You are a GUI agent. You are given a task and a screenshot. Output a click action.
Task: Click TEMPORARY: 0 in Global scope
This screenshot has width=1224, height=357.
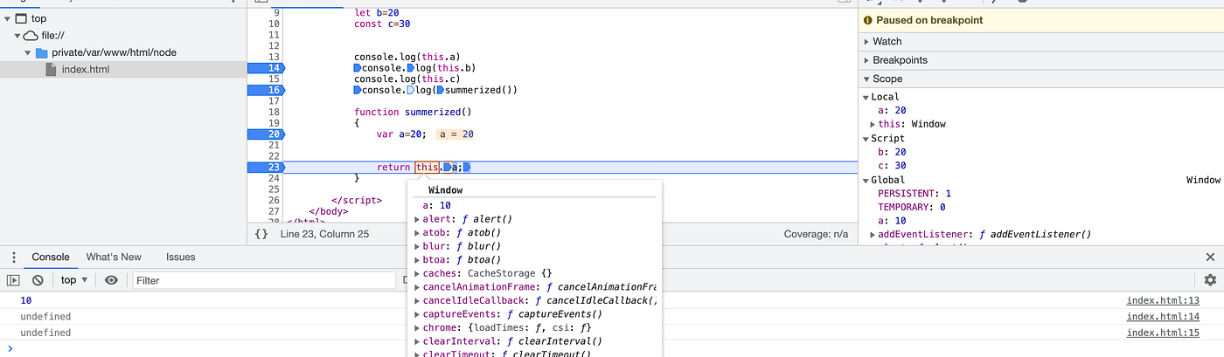912,208
